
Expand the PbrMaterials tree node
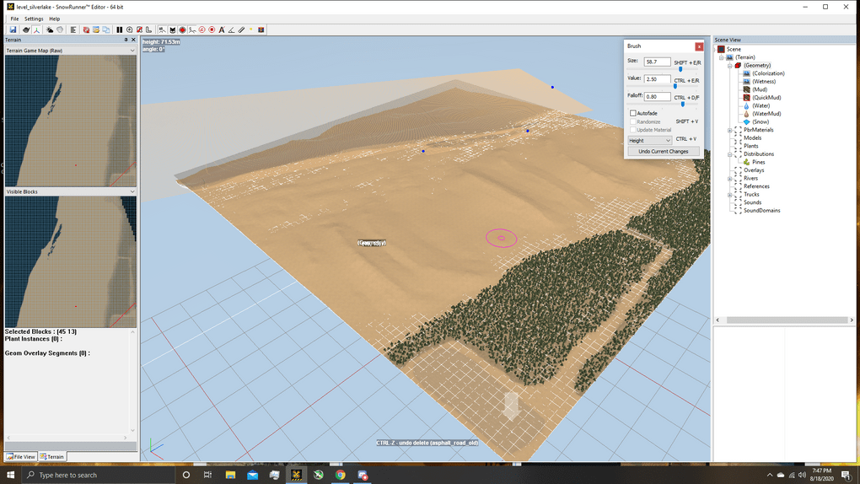click(730, 130)
